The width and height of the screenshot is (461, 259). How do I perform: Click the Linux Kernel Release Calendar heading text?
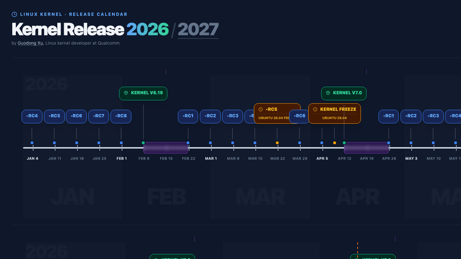coord(73,14)
